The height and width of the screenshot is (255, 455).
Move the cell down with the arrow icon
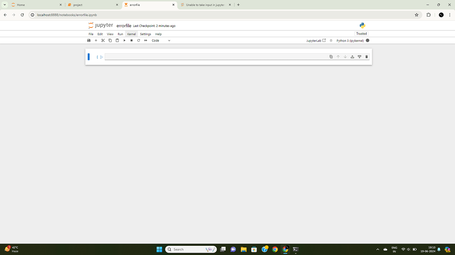(x=345, y=57)
